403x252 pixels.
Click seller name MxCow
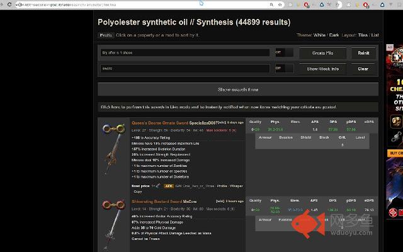(190, 202)
